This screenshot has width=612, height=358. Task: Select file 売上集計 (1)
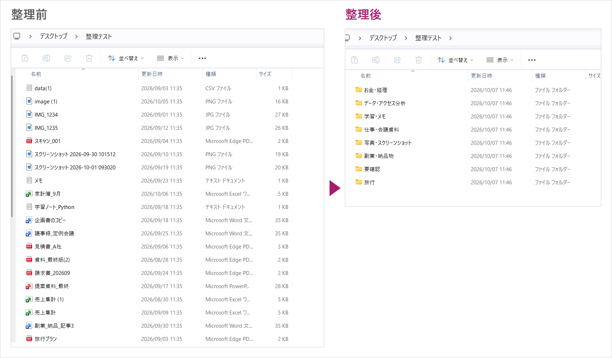49,299
